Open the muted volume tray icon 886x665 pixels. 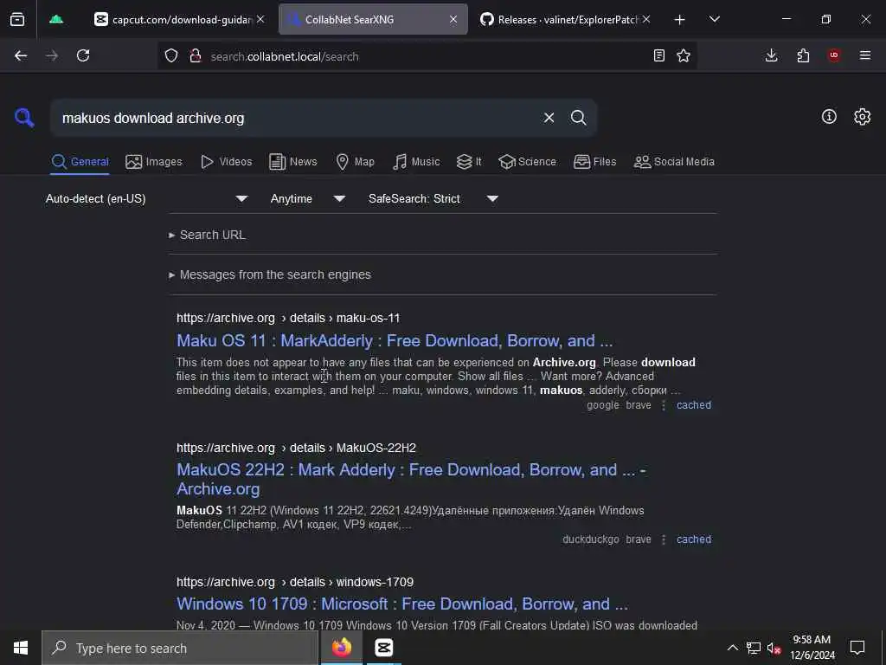[774, 649]
